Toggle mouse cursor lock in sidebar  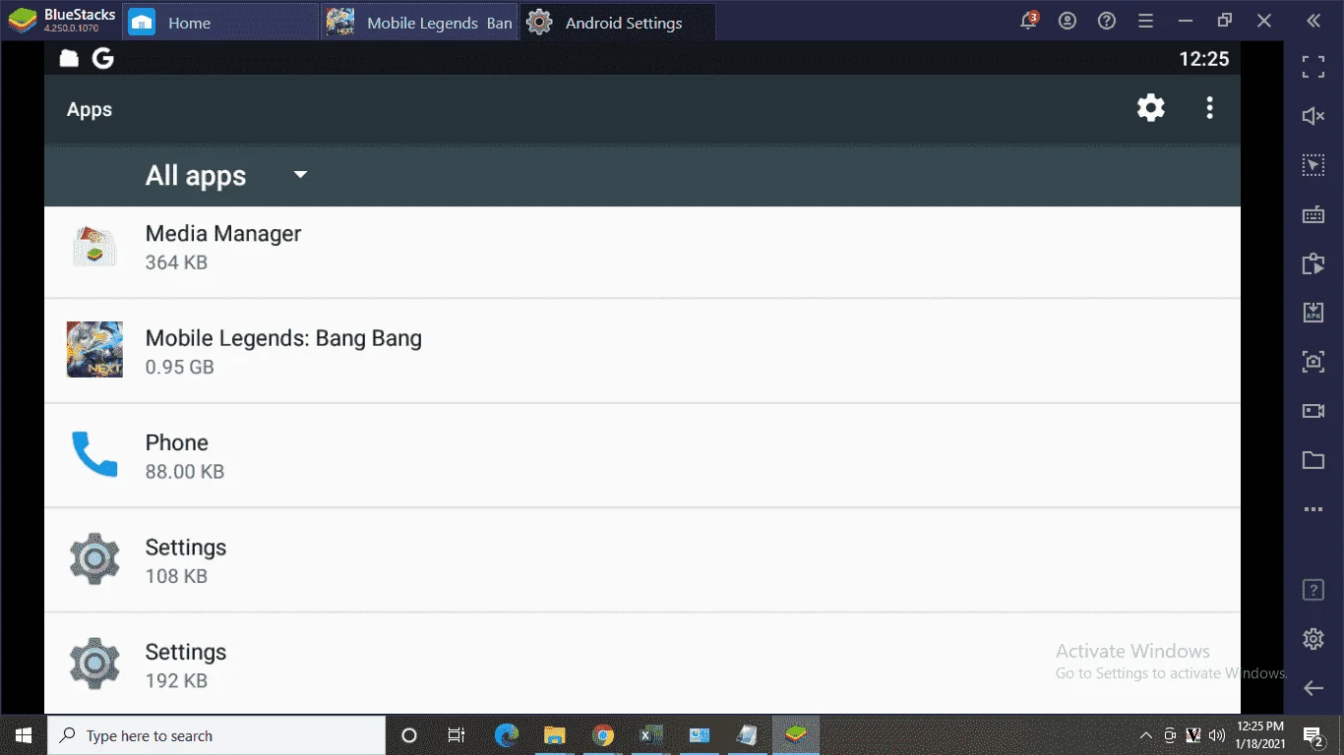(x=1313, y=165)
